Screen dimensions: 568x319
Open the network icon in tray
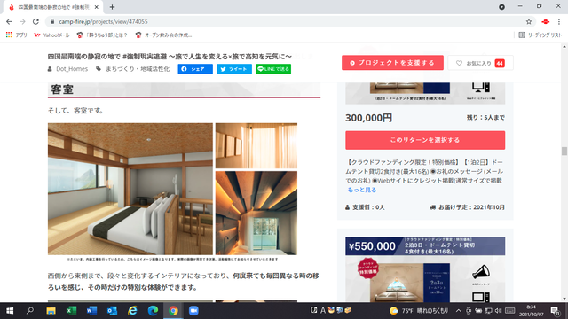(x=488, y=311)
